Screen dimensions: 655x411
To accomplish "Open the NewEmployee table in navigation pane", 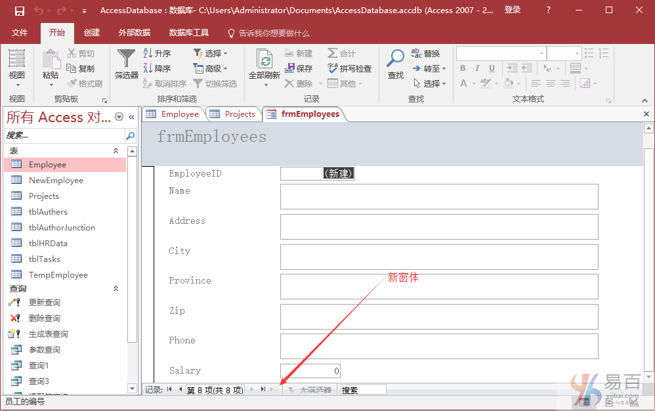I will coord(56,181).
